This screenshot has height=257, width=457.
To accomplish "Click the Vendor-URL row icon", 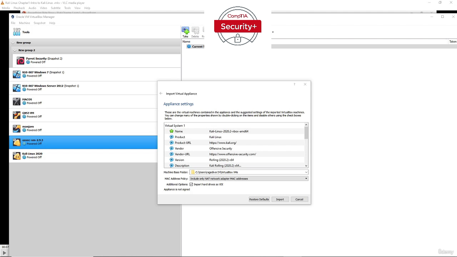I will (x=171, y=154).
